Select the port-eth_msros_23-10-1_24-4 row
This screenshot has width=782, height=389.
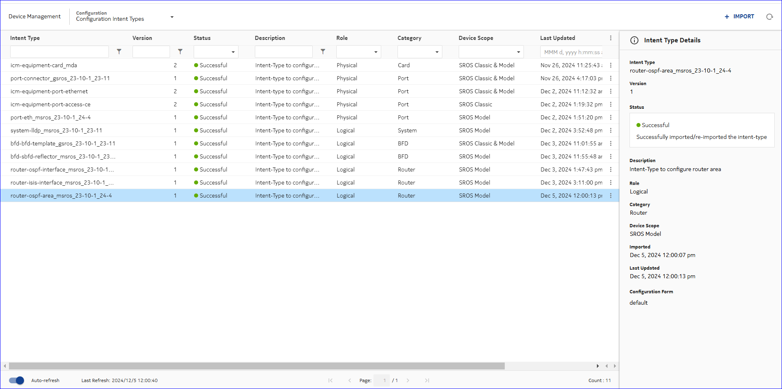click(x=51, y=117)
